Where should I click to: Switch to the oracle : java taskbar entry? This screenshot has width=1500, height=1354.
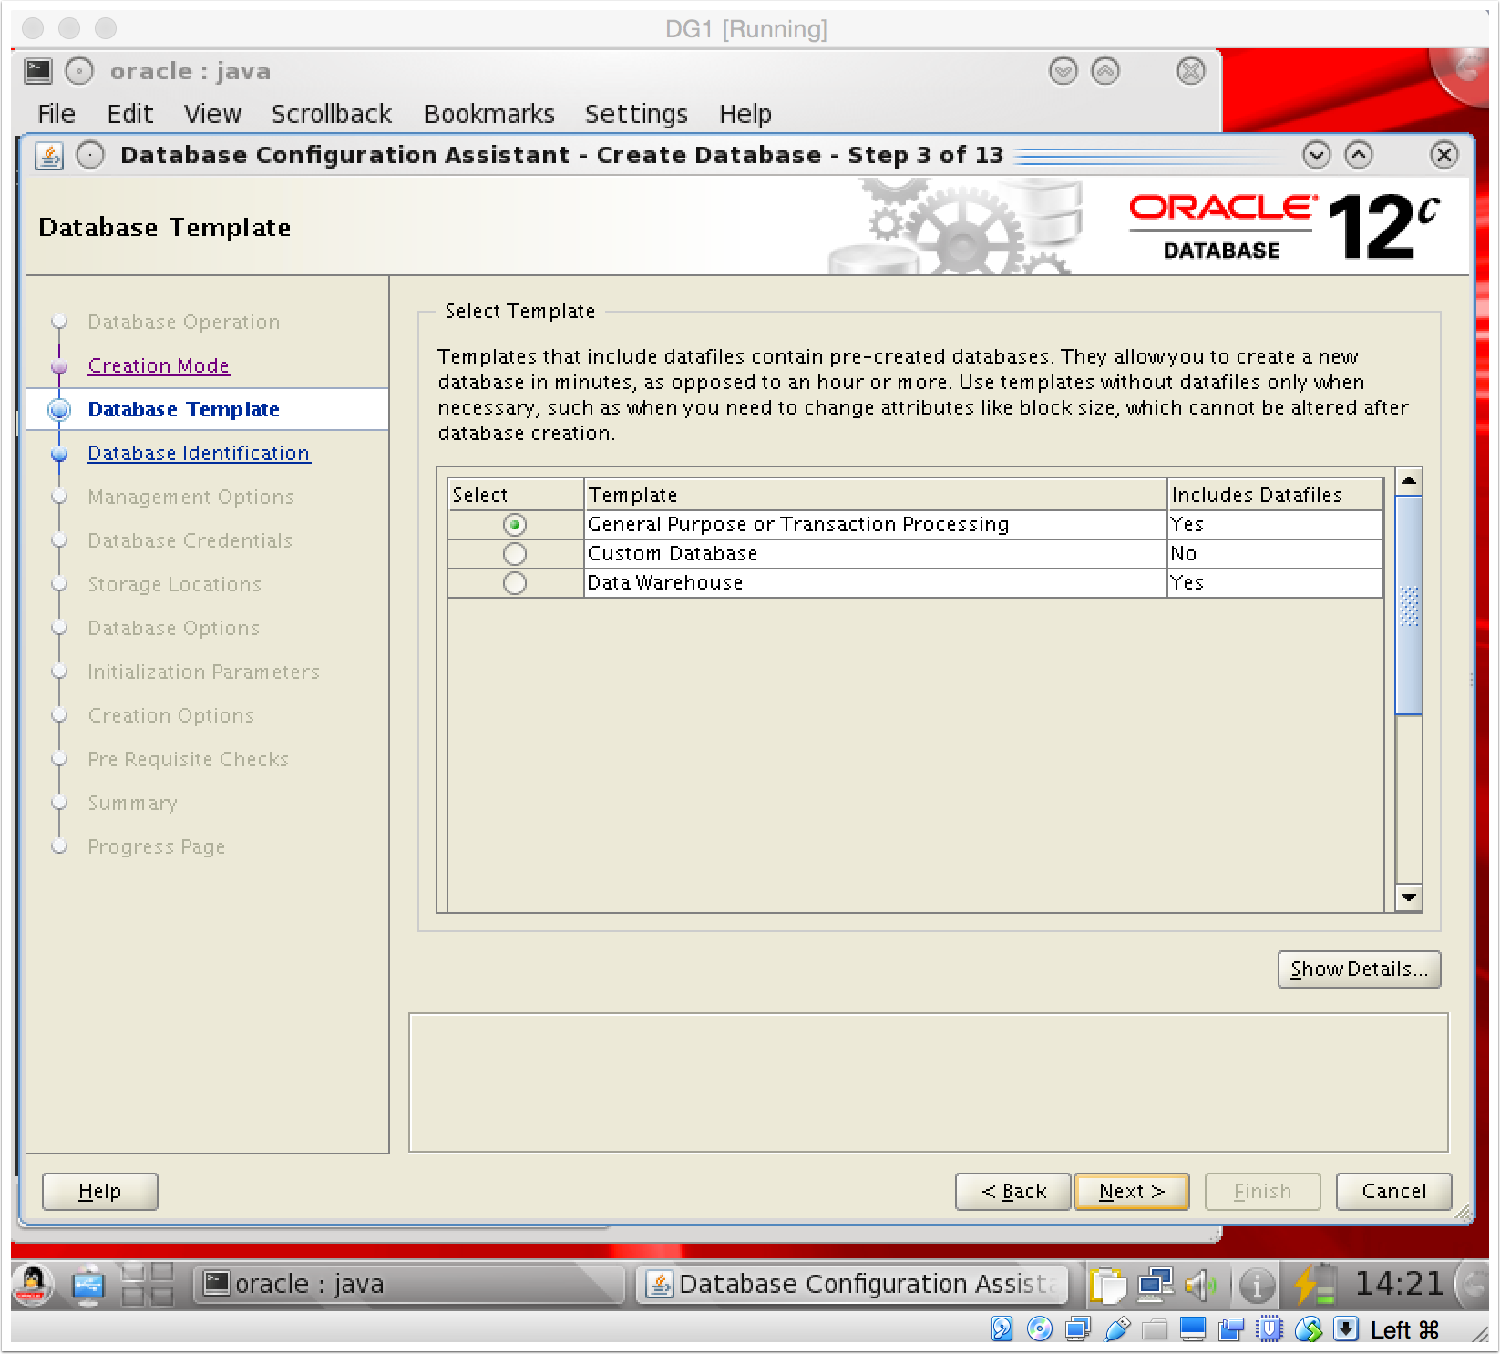point(408,1285)
